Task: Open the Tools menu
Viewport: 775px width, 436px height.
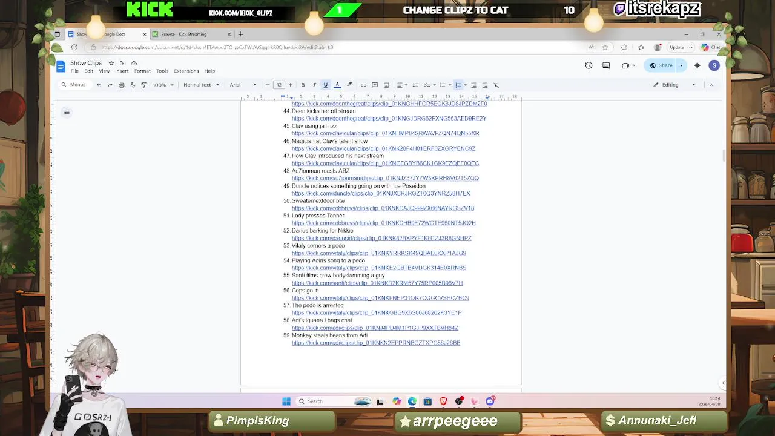Action: [x=162, y=71]
